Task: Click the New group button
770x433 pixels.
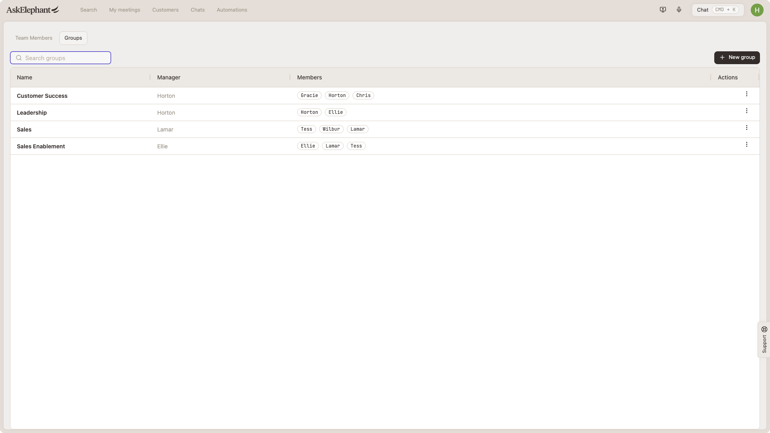Action: (x=737, y=57)
